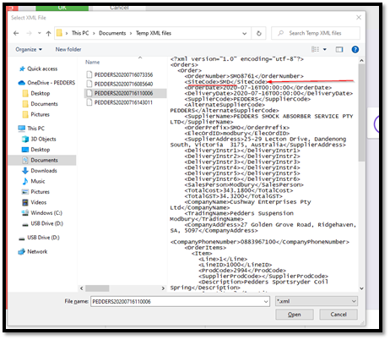The height and width of the screenshot is (340, 390).
Task: Click the OrderNumber SMO8761 line in preview
Action: tap(244, 76)
